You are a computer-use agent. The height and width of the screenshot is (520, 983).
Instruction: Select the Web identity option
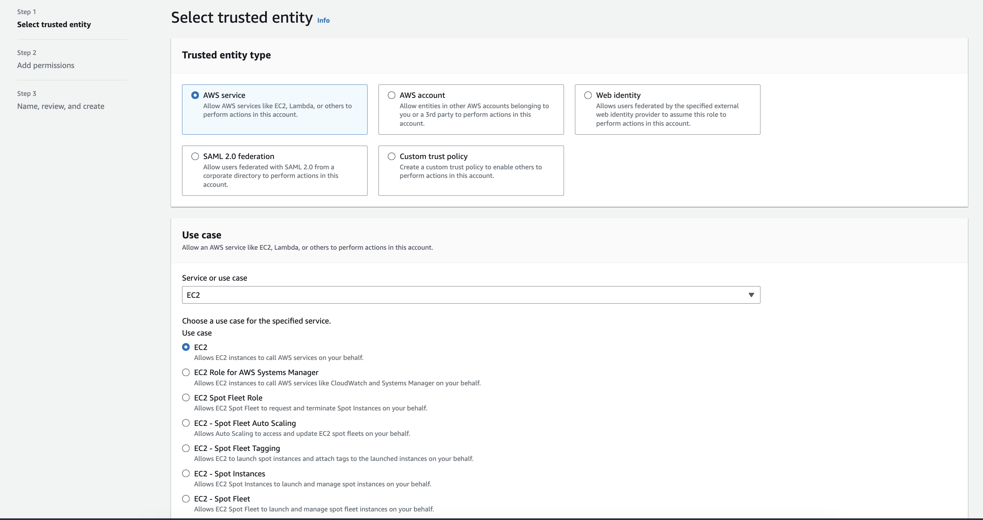point(588,95)
